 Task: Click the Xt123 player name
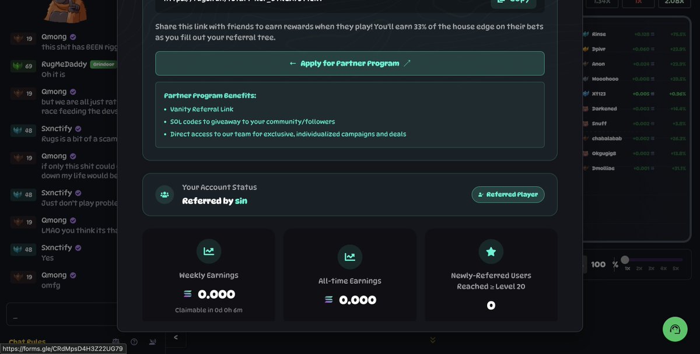pos(599,93)
